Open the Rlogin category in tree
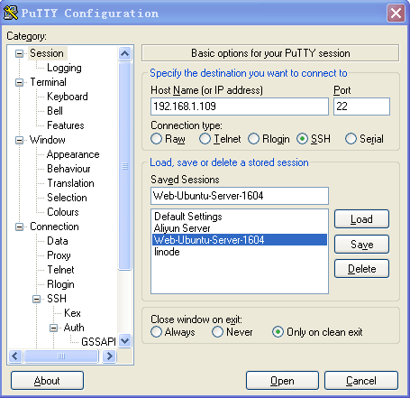The height and width of the screenshot is (398, 410). pos(60,284)
